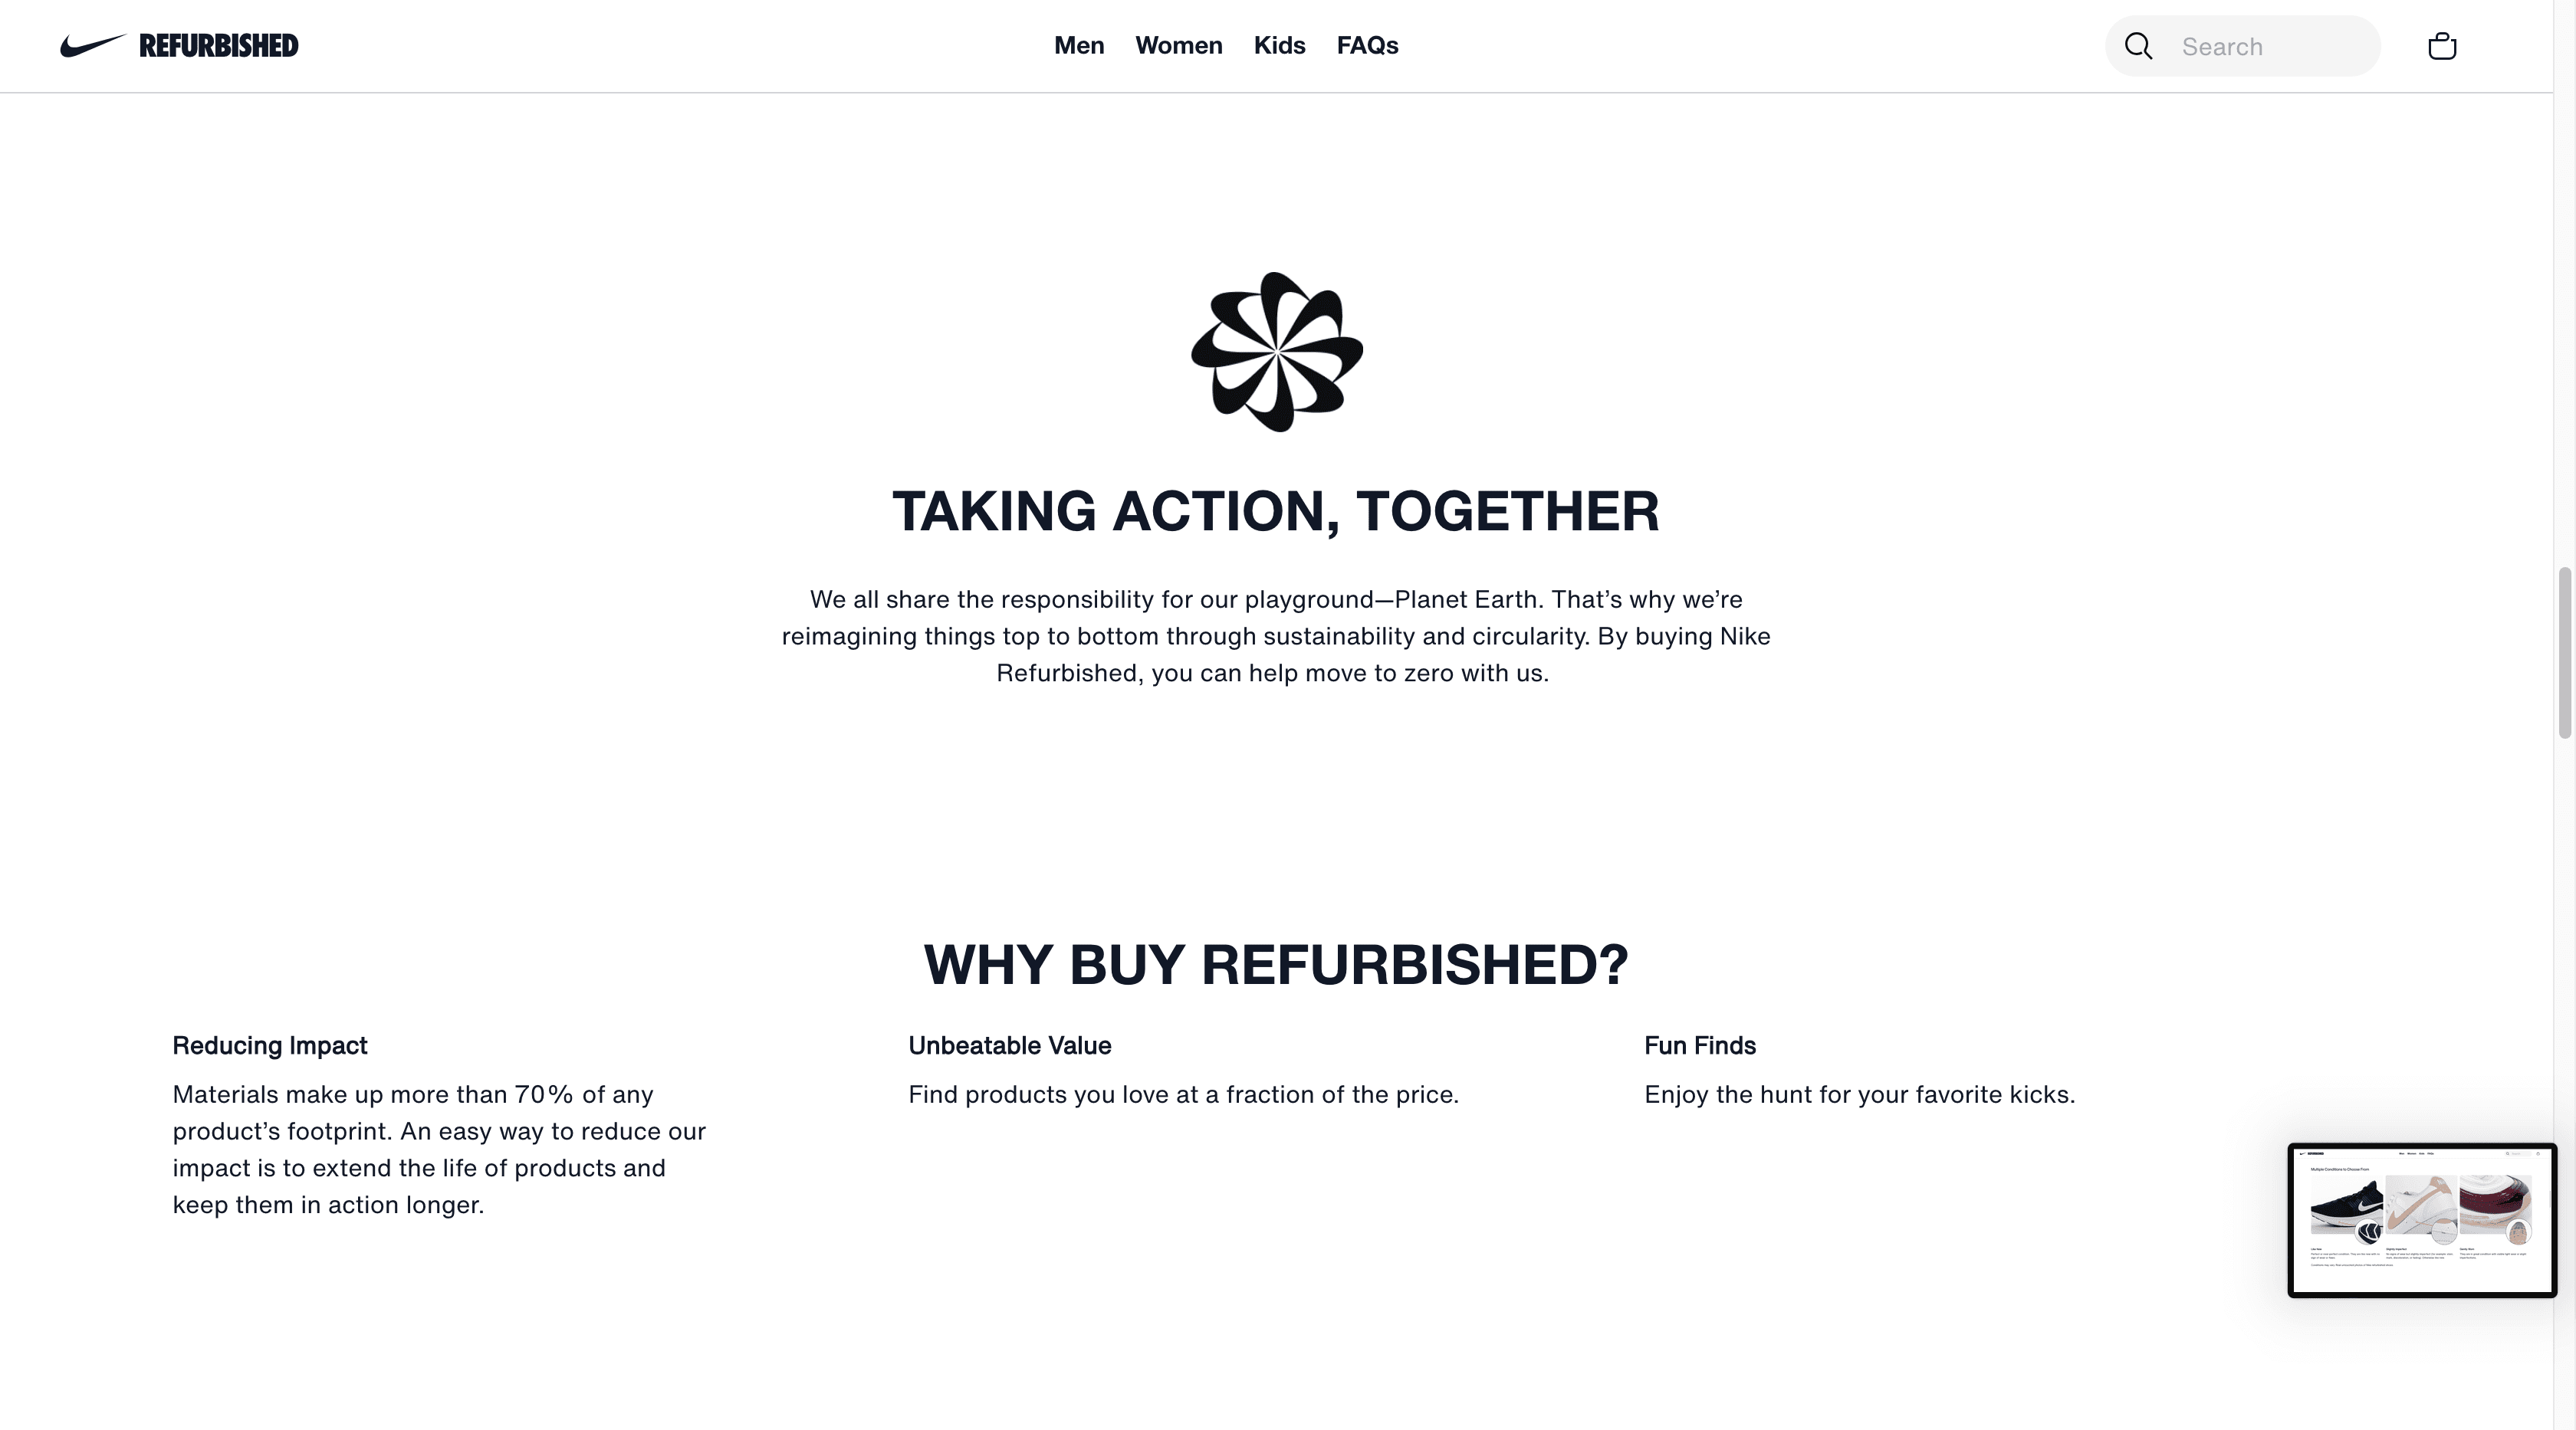The height and width of the screenshot is (1430, 2576).
Task: Select the "Reducing Impact" subheading
Action: [x=270, y=1045]
